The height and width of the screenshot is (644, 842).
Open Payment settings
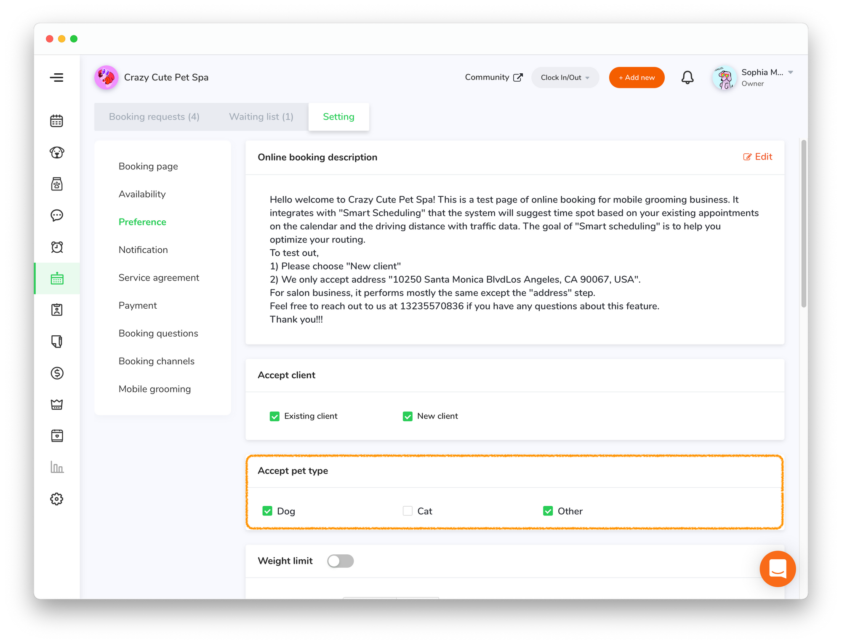click(x=138, y=305)
